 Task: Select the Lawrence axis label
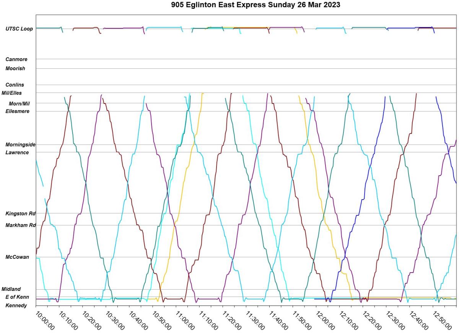(x=17, y=153)
